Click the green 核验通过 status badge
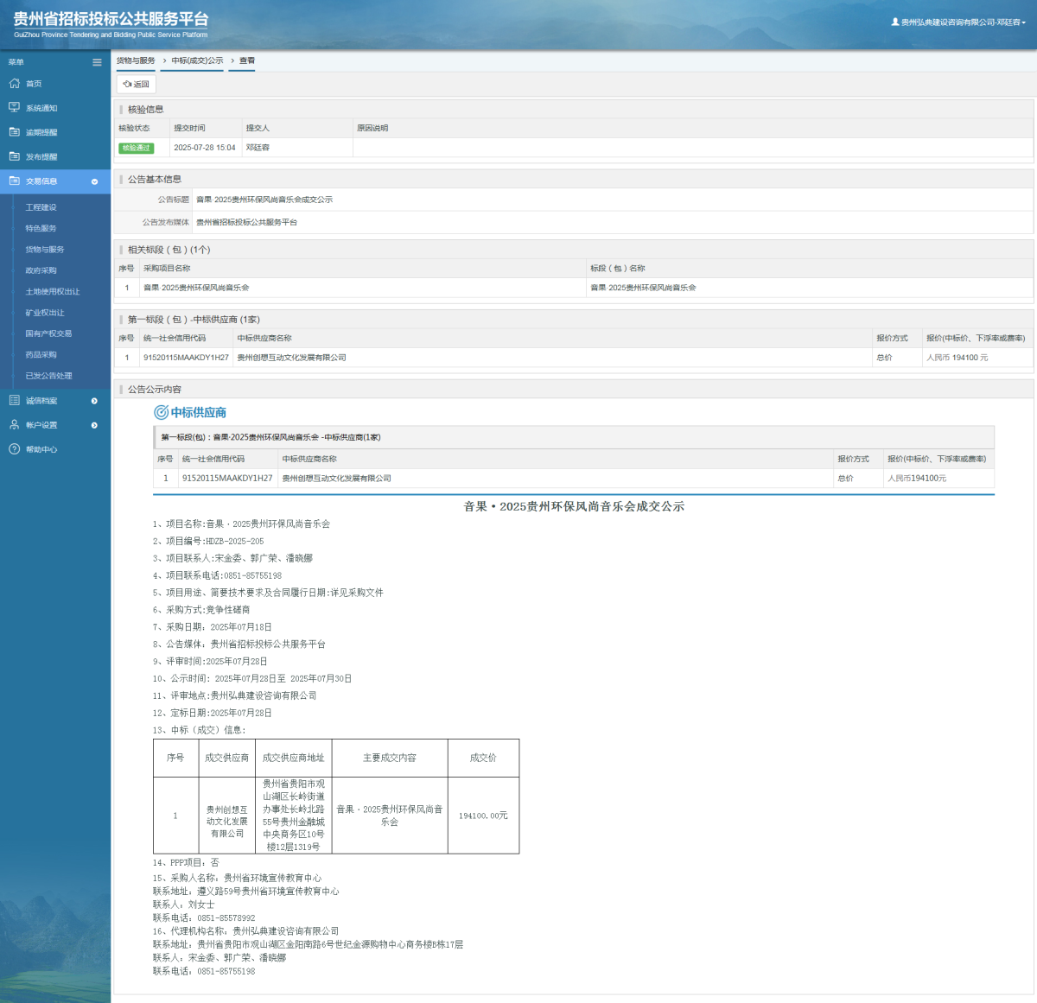 [x=137, y=148]
